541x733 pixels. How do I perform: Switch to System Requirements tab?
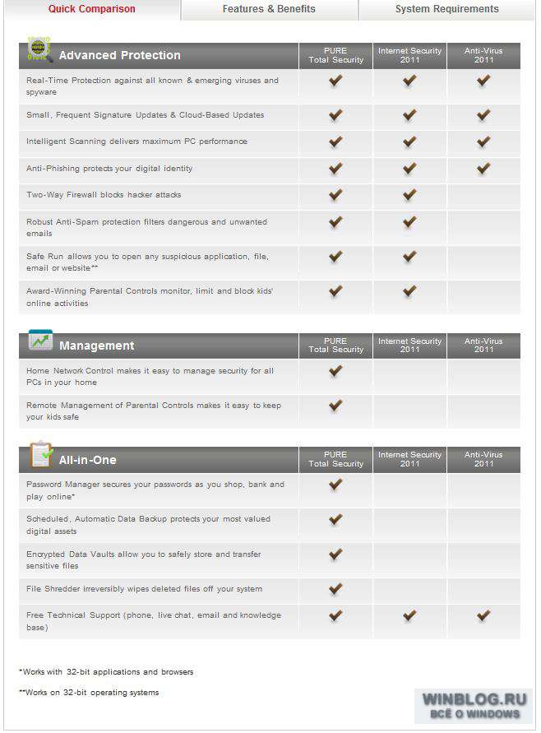click(446, 9)
